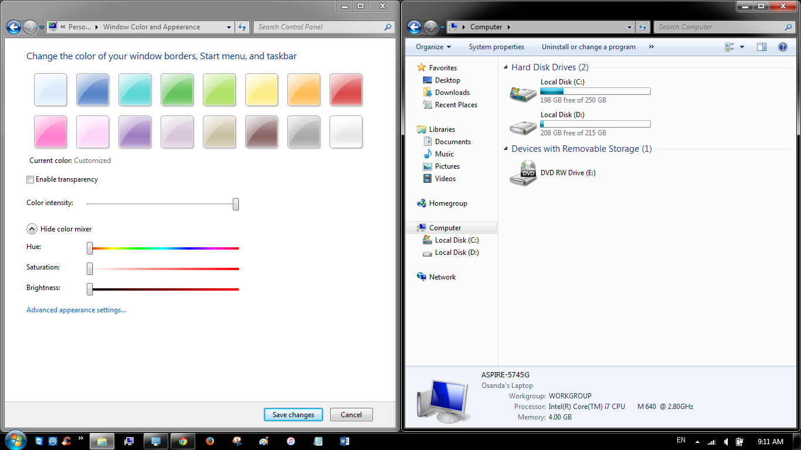
Task: Expand the quick launch overflow chevron
Action: pos(80,438)
